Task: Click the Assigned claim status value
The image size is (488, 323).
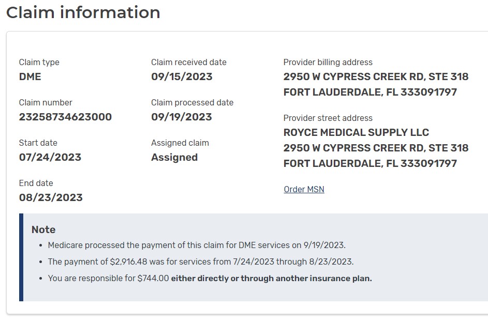Action: coord(174,157)
